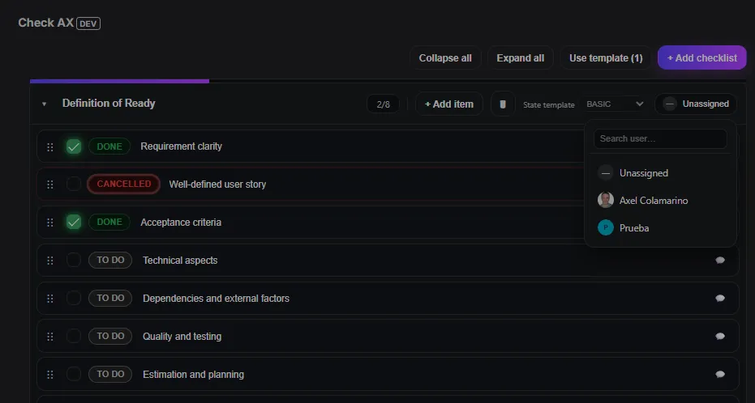The height and width of the screenshot is (403, 755).
Task: Click the 2/8 progress counter badge
Action: pos(383,104)
